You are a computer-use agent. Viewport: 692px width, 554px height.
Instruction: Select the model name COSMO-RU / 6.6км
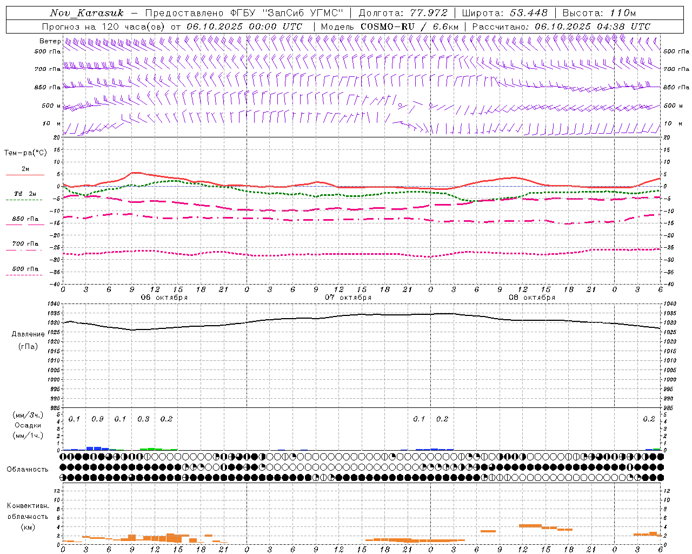(409, 27)
